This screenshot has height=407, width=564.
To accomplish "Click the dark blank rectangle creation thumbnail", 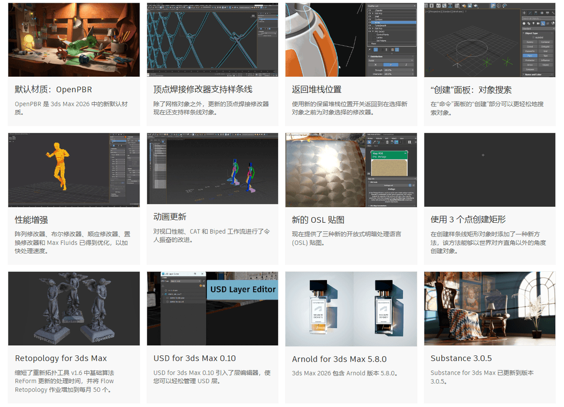I will pyautogui.click(x=489, y=170).
